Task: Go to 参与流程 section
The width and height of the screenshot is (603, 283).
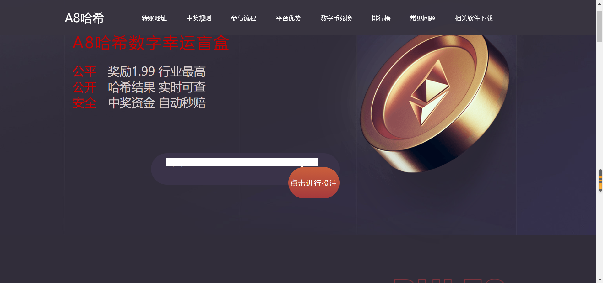Action: 244,18
